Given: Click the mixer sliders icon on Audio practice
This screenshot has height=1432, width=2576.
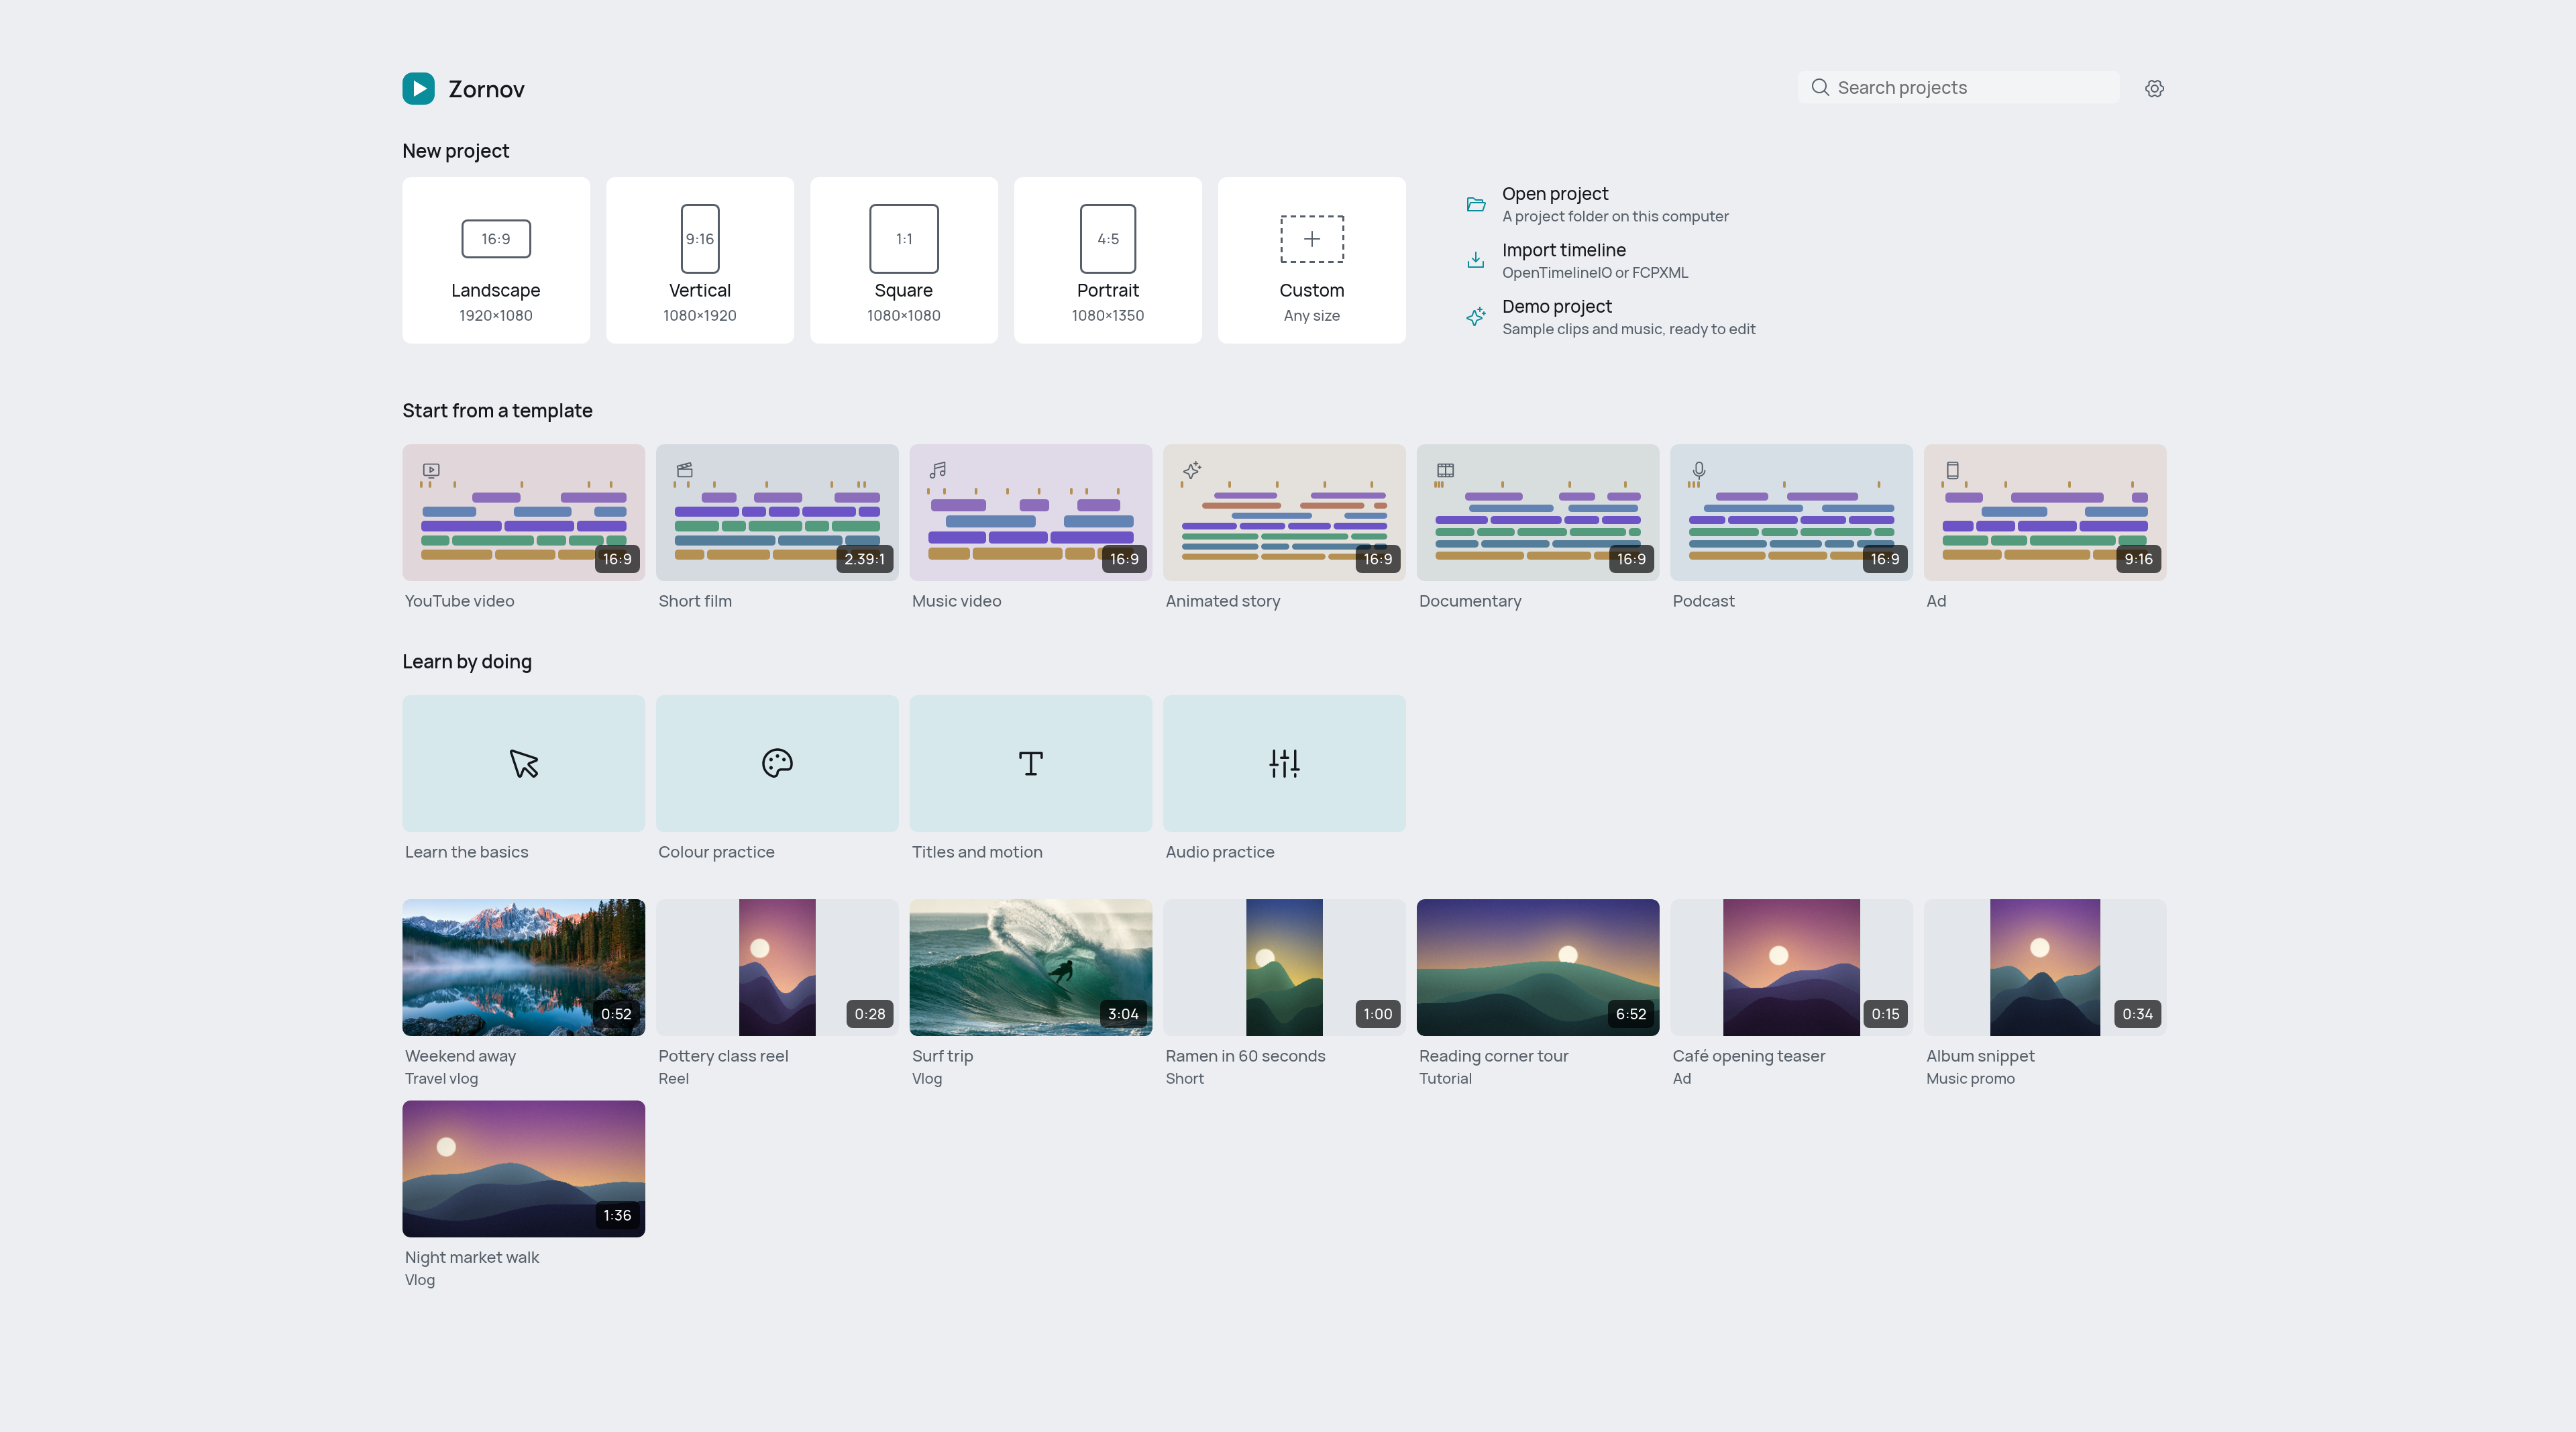Looking at the screenshot, I should coord(1284,763).
